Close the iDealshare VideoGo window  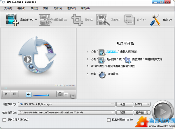point(167,2)
